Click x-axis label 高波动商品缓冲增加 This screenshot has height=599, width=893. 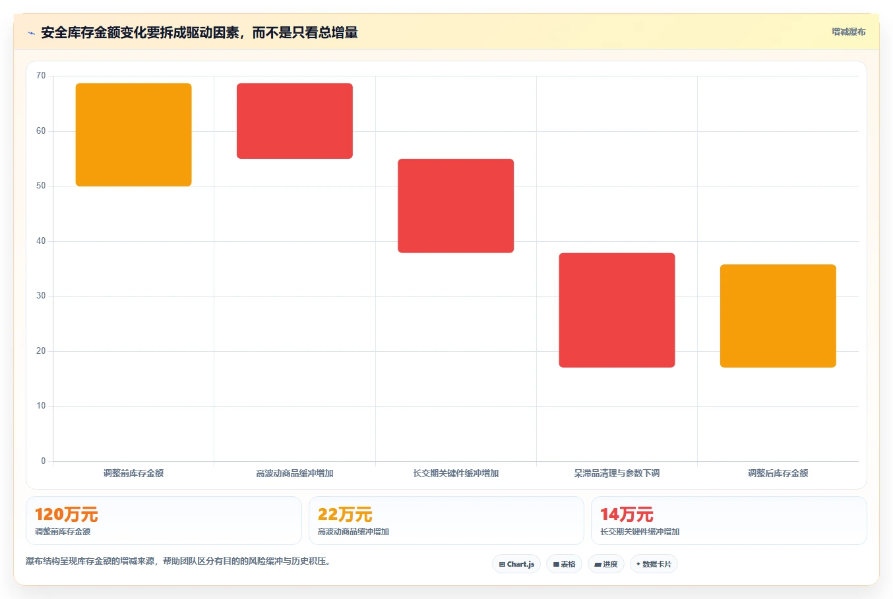(x=295, y=473)
